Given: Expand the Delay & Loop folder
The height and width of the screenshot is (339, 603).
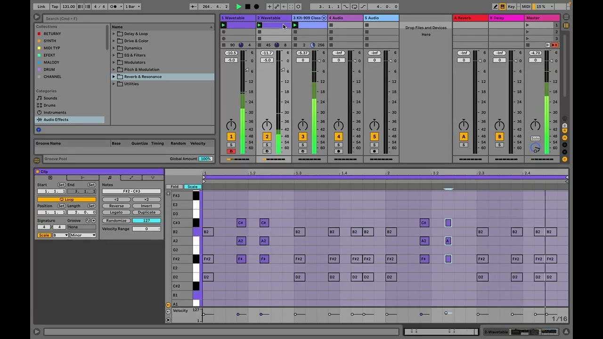Looking at the screenshot, I should tap(114, 34).
